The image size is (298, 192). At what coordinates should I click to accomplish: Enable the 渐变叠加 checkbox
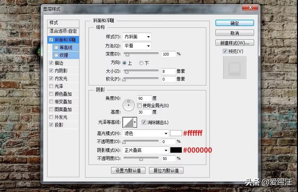coord(51,102)
